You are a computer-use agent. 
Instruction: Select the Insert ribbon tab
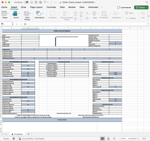tap(14, 7)
